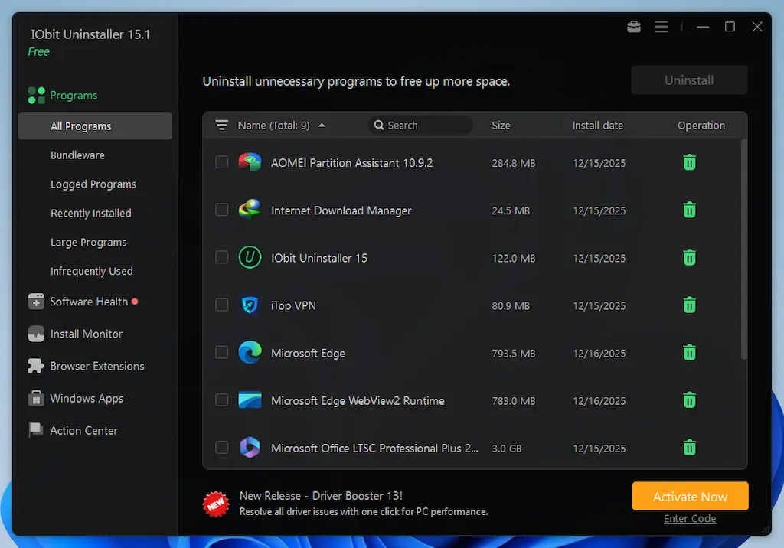The image size is (784, 548).
Task: Check the IObit Uninstaller 15 checkbox
Action: click(x=221, y=257)
